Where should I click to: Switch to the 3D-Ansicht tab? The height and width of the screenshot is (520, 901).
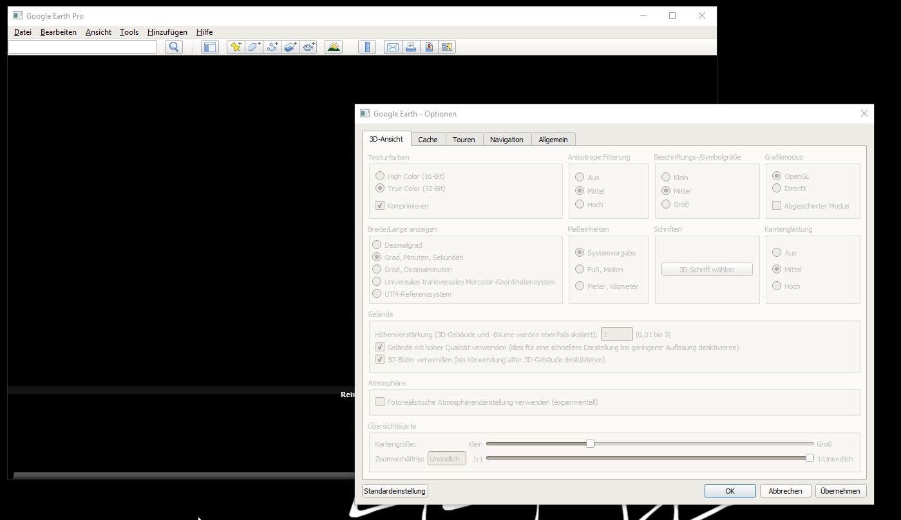tap(386, 139)
